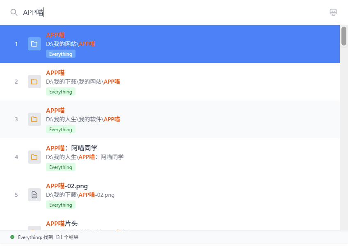The height and width of the screenshot is (246, 348).
Task: Click the folder icon of the 我的软件 result
Action: 34,119
